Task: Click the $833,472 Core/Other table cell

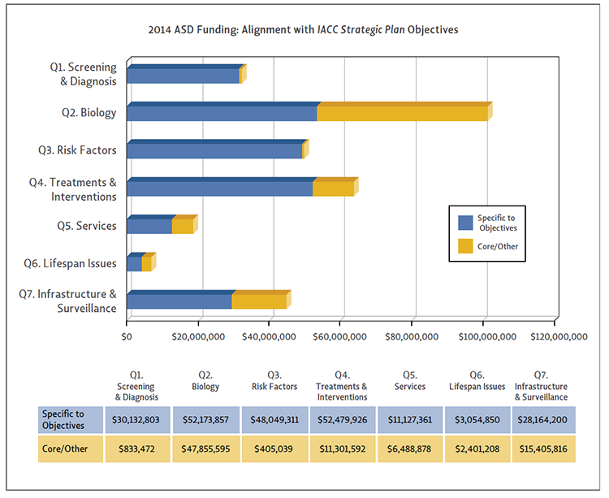Action: [136, 449]
